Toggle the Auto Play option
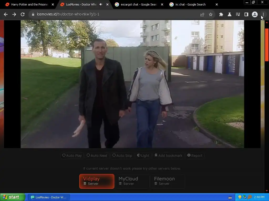The height and width of the screenshot is (201, 269). 72,155
